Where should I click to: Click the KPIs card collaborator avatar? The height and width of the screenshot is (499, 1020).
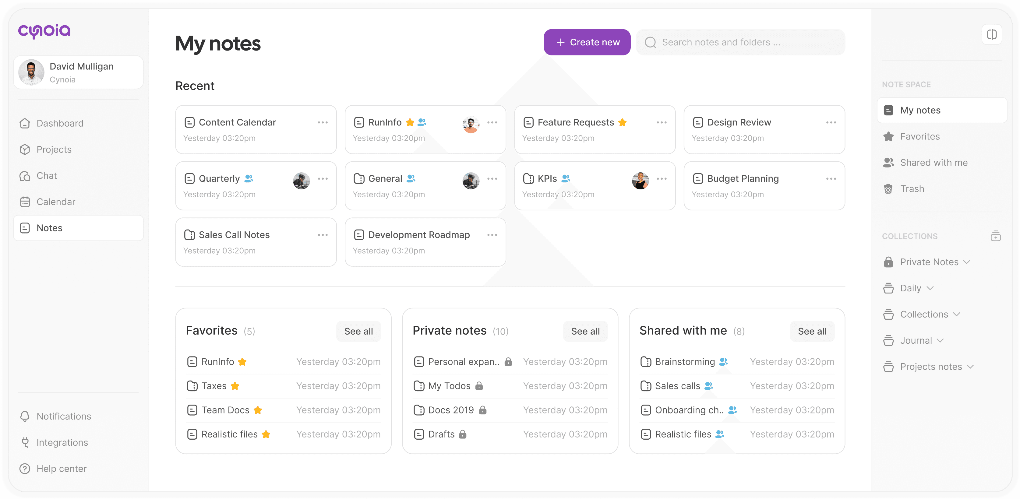(x=640, y=181)
